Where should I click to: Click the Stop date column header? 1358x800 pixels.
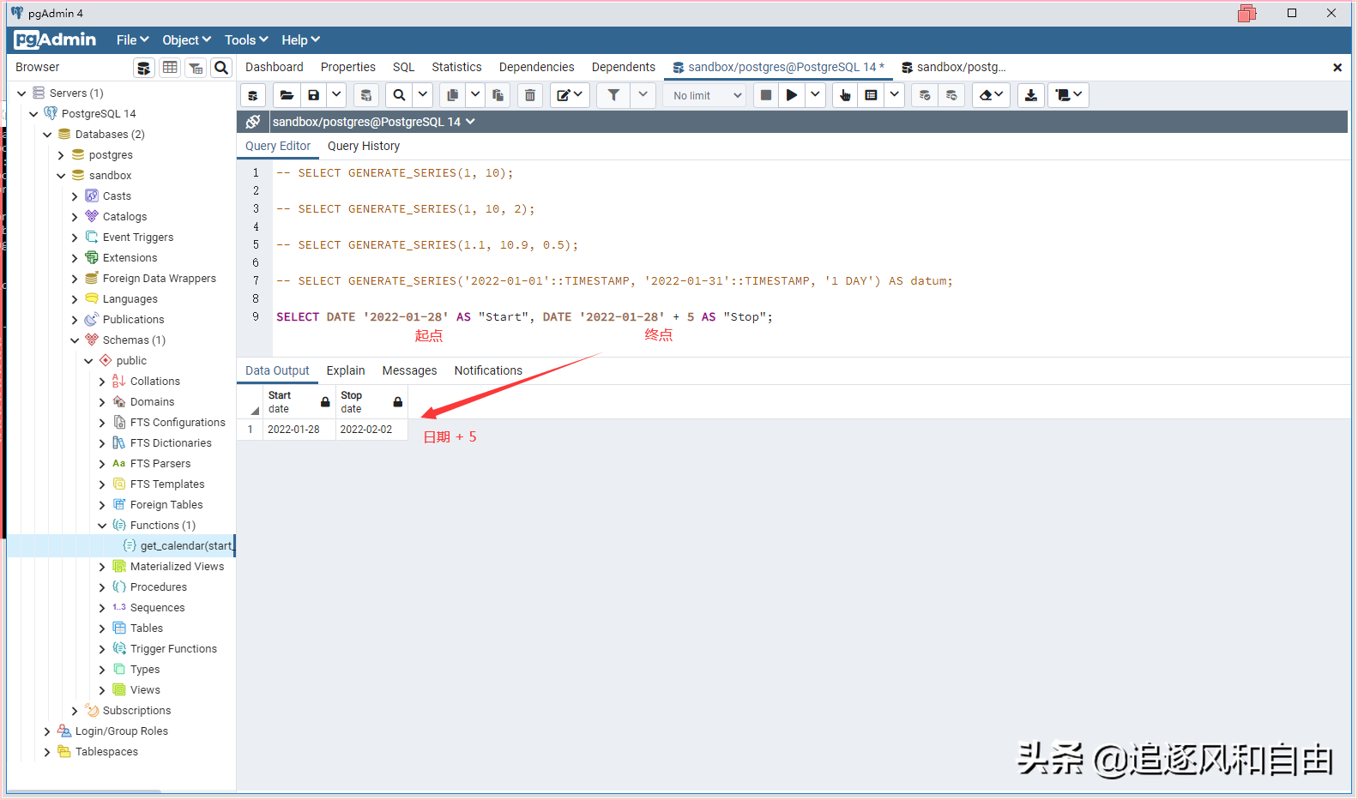point(371,401)
